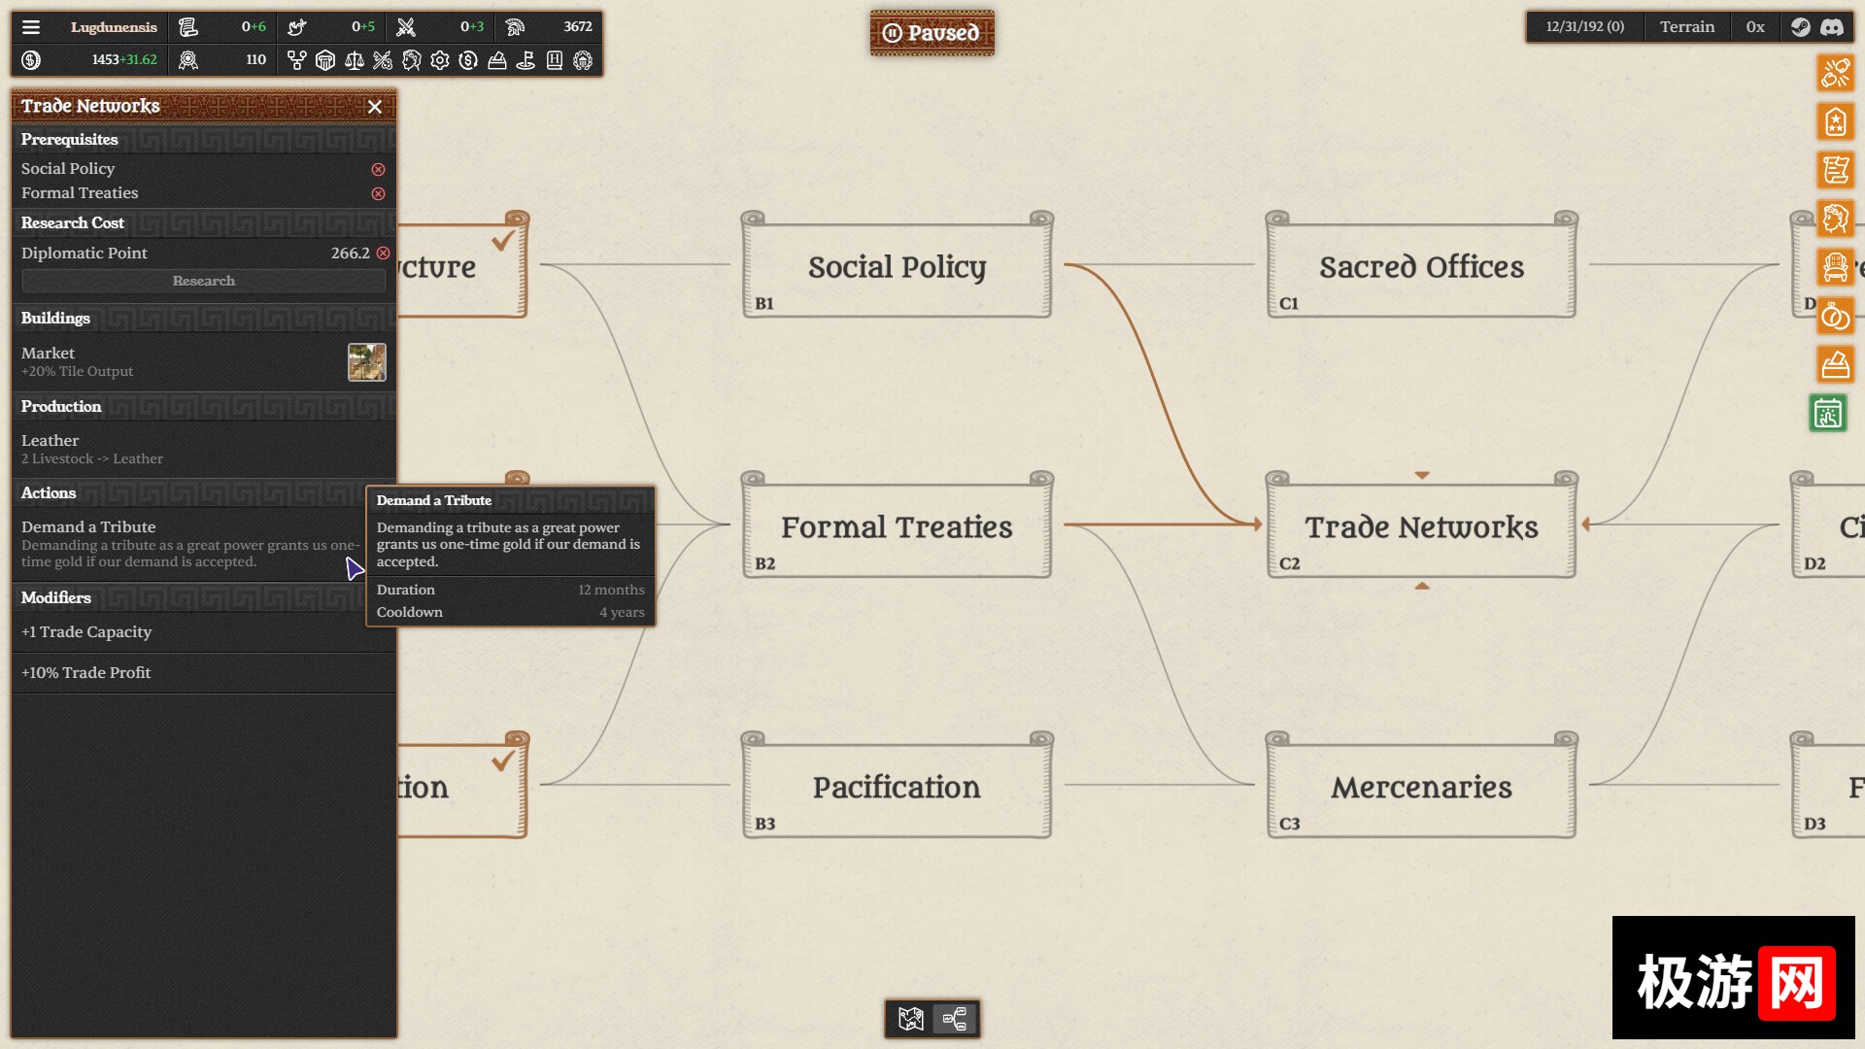Click the throne chair notification icon
The height and width of the screenshot is (1049, 1865).
point(1836,267)
